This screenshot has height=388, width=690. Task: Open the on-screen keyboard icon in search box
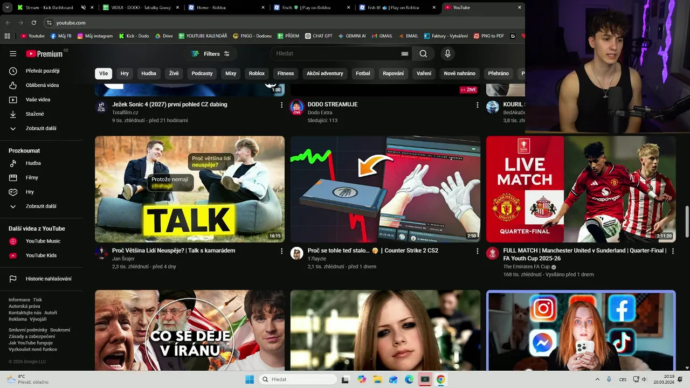[405, 53]
